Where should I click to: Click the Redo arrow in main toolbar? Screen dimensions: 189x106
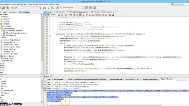pyautogui.click(x=16, y=8)
